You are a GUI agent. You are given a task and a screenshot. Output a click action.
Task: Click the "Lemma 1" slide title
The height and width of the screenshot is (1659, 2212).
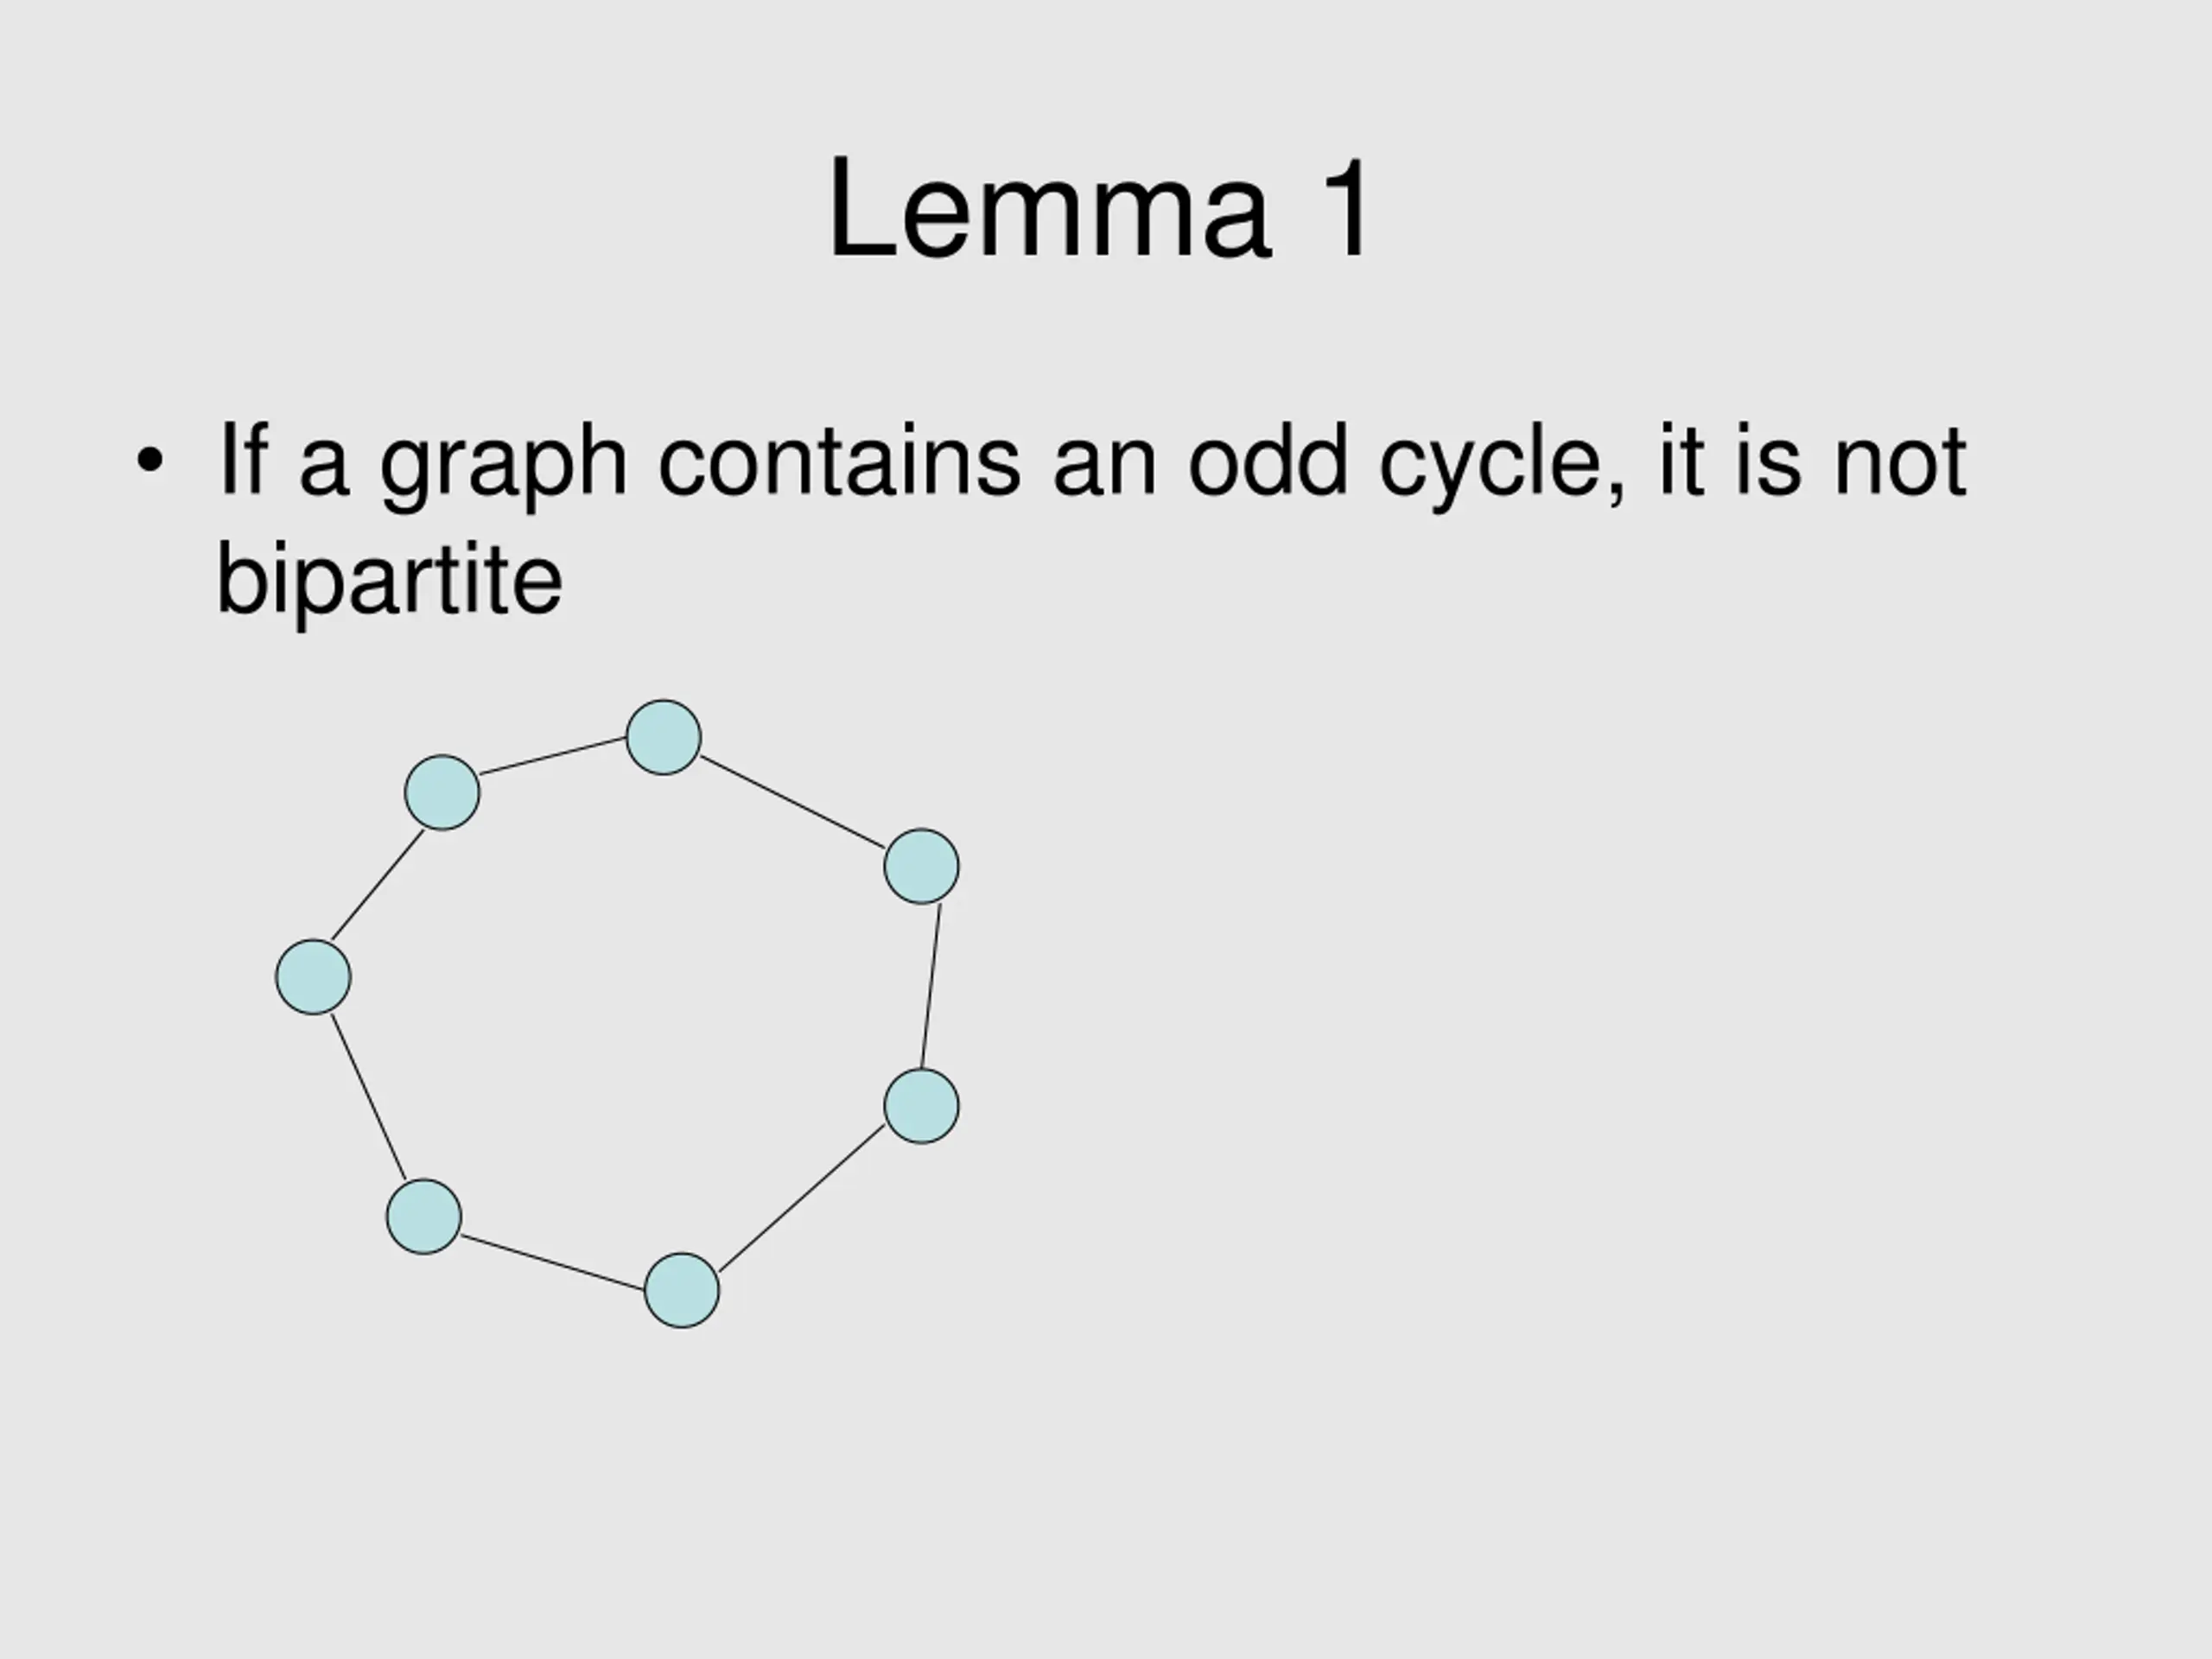tap(1100, 210)
